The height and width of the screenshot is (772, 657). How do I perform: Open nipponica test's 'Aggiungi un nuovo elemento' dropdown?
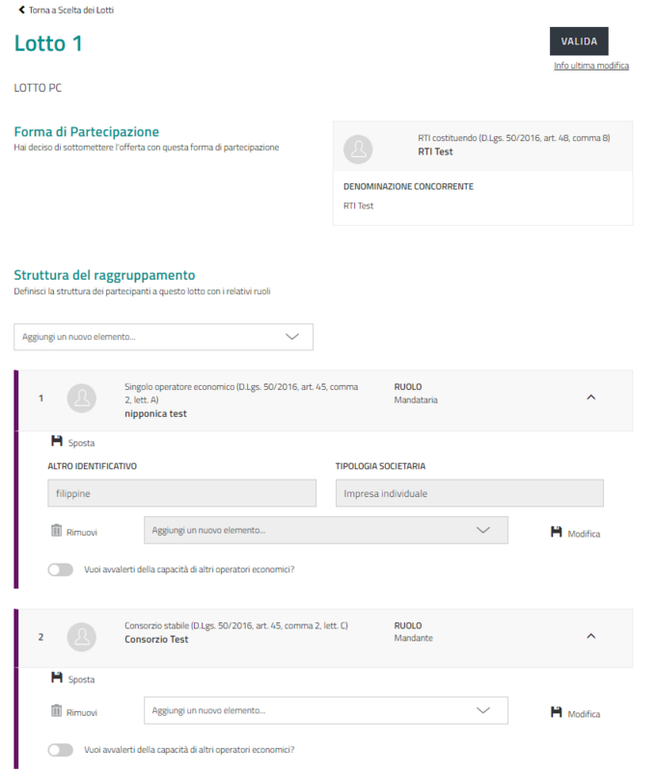[325, 530]
